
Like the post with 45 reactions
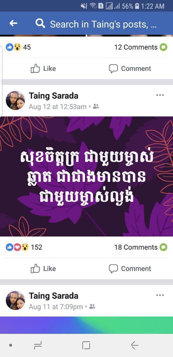coord(43,69)
